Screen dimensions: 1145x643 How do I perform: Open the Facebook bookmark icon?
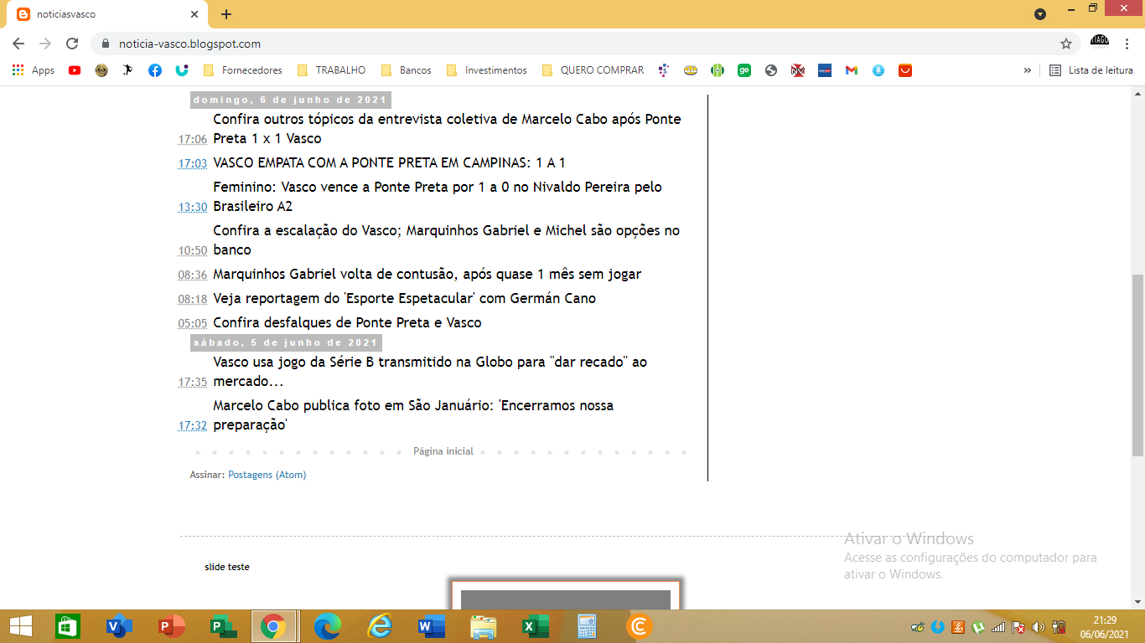pyautogui.click(x=155, y=70)
